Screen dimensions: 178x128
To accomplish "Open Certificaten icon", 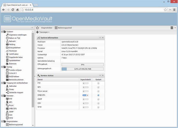I will click(x=7, y=54).
